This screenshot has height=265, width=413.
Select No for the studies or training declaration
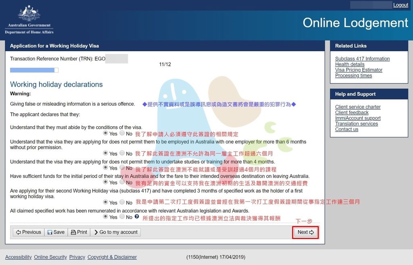point(121,168)
